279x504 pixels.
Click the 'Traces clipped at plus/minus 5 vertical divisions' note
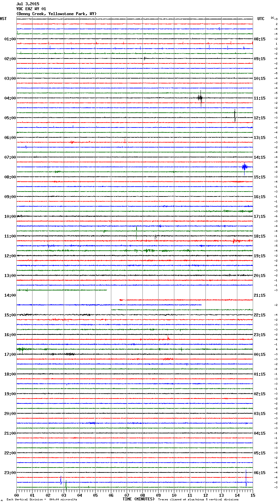click(x=198, y=500)
